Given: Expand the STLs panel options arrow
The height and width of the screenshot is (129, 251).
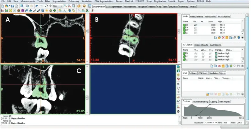Looking at the screenshot, I should point(242,94).
